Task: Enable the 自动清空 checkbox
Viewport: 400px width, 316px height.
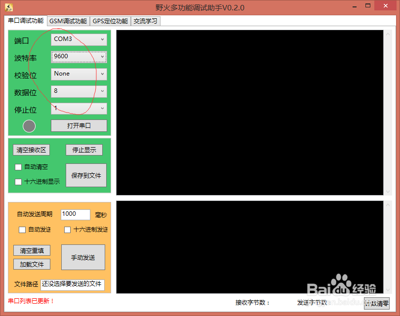Action: click(x=18, y=167)
